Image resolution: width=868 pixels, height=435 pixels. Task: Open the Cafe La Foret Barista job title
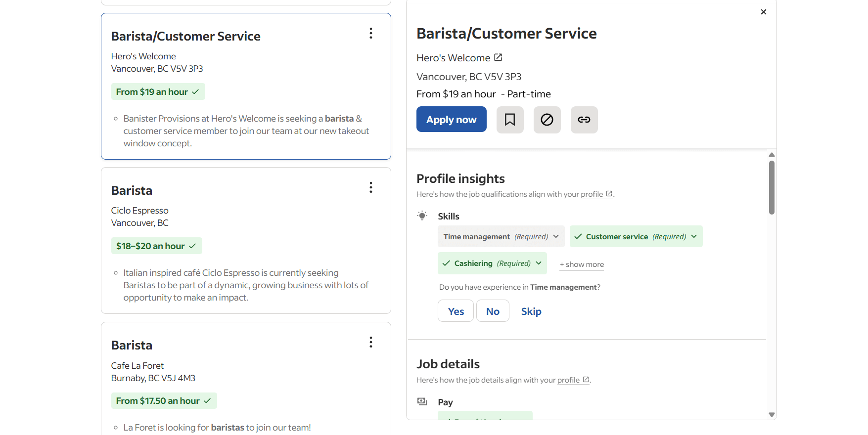pyautogui.click(x=132, y=345)
